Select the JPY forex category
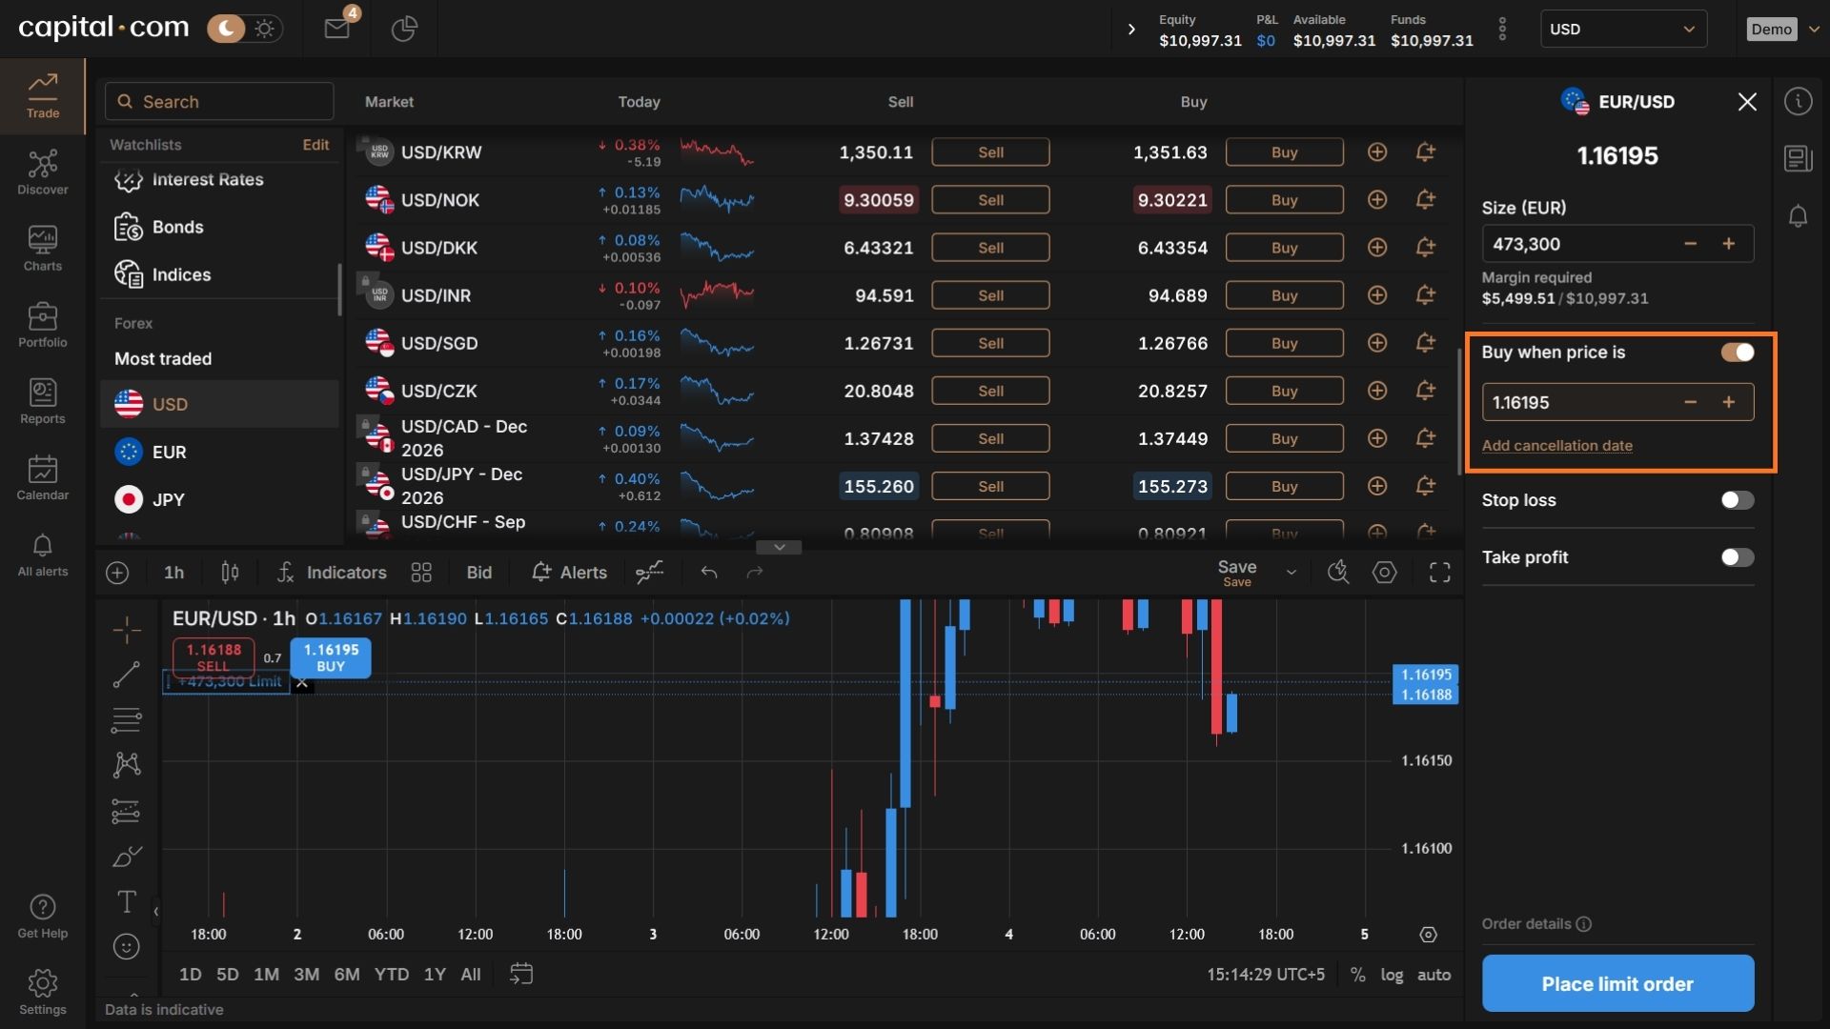Viewport: 1830px width, 1029px height. tap(219, 499)
